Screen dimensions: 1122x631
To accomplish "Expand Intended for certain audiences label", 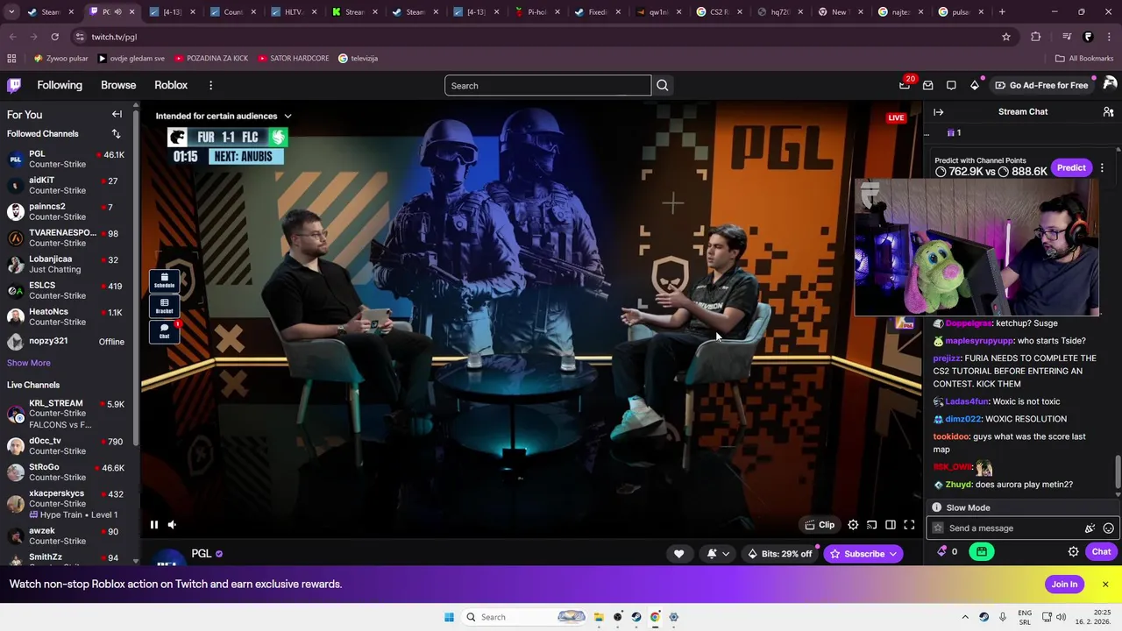I will (x=224, y=116).
